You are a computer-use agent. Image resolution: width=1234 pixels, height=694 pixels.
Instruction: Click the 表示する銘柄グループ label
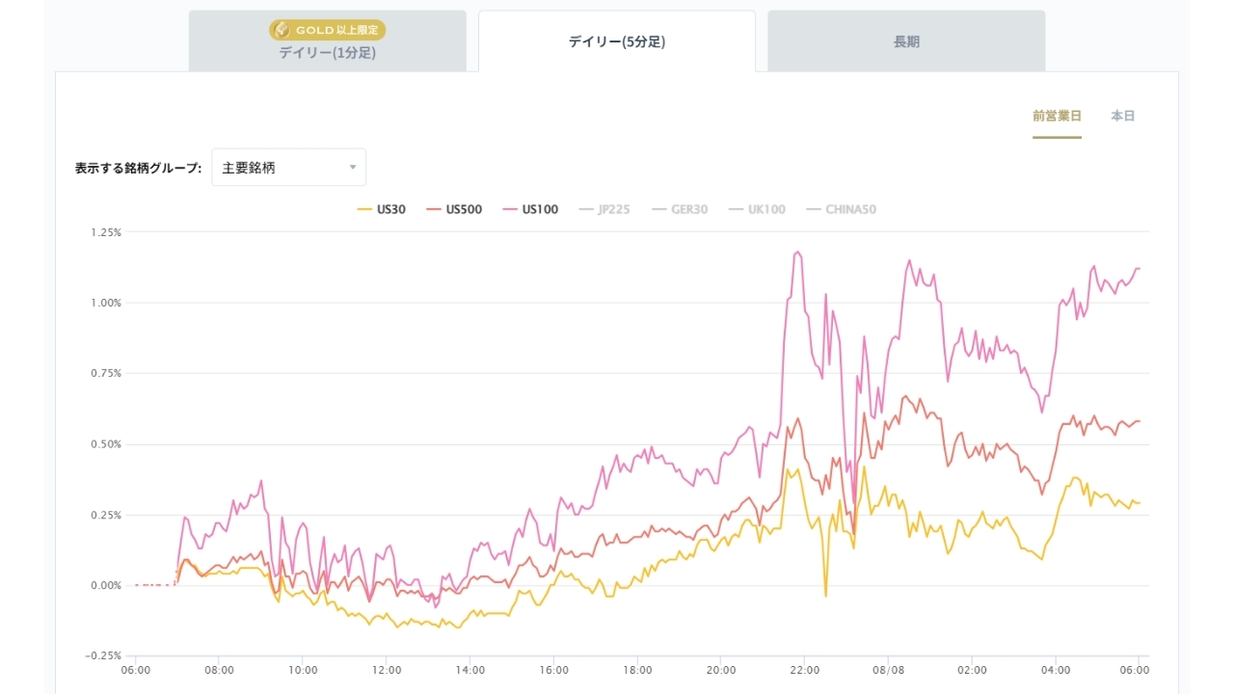coord(138,168)
